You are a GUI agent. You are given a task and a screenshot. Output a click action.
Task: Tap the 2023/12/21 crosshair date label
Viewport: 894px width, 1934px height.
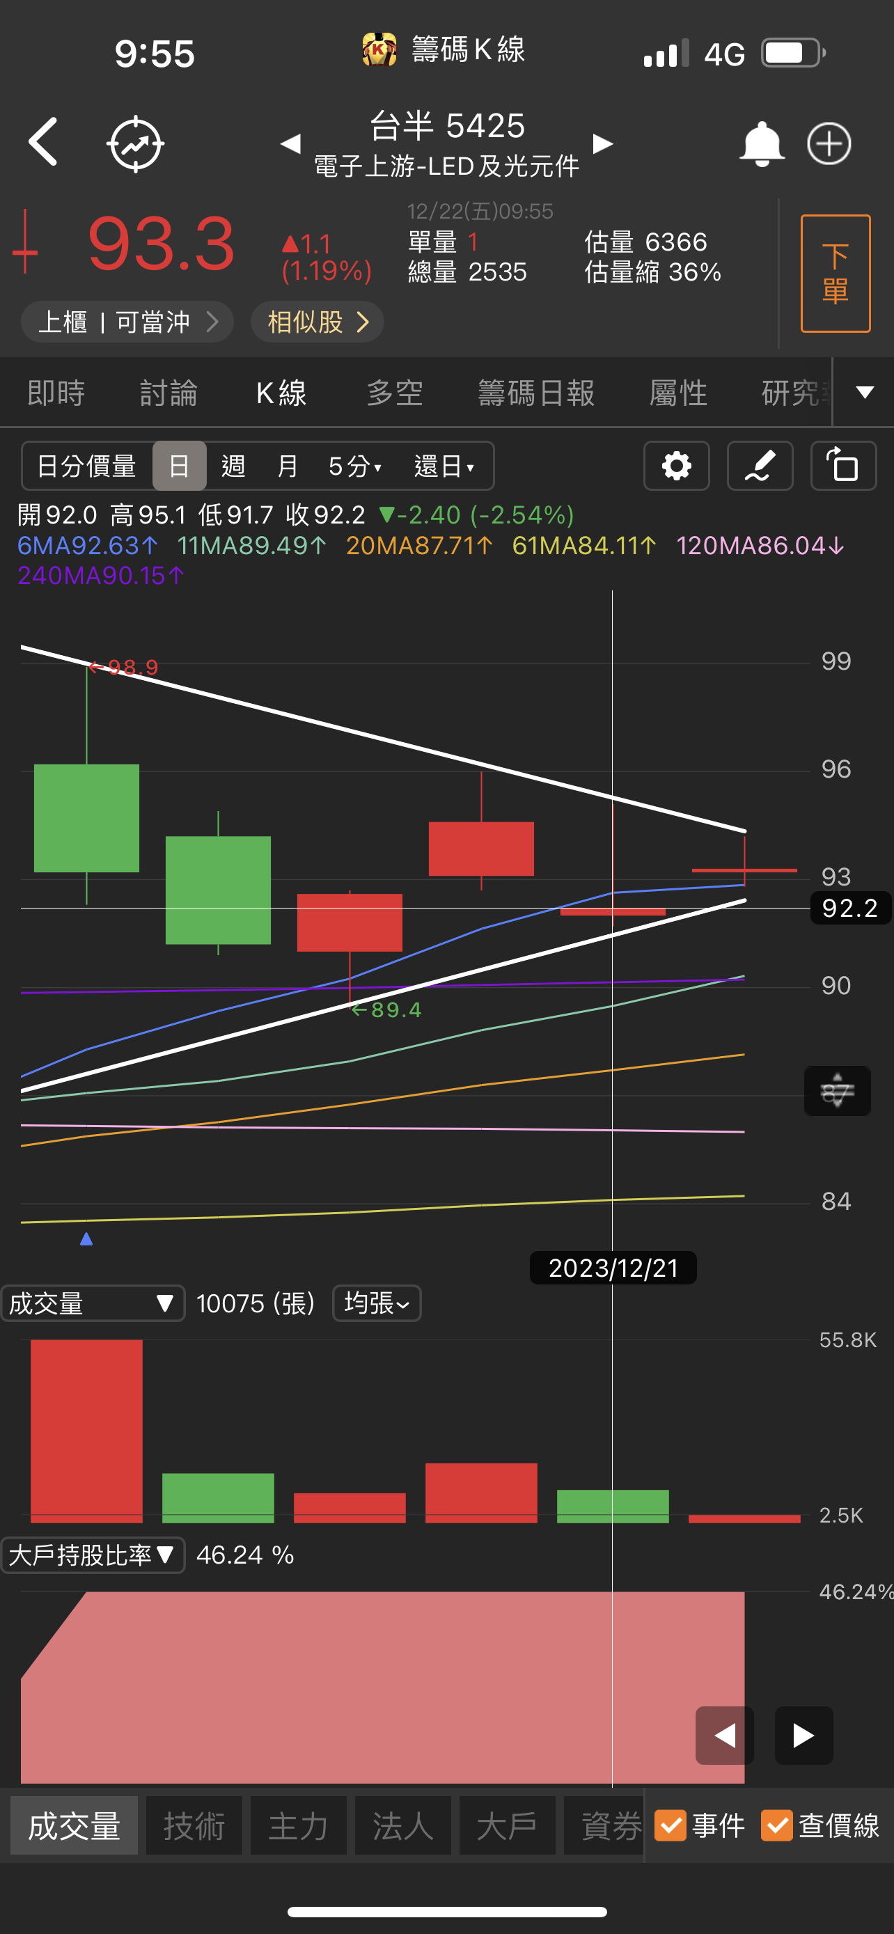[x=613, y=1268]
